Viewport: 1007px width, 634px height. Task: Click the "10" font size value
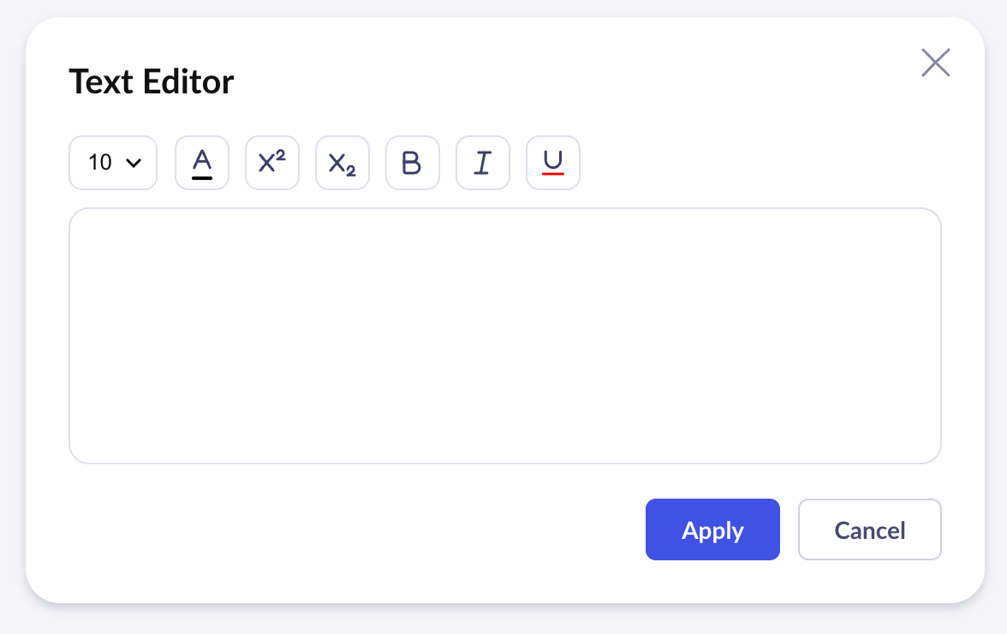pyautogui.click(x=100, y=163)
